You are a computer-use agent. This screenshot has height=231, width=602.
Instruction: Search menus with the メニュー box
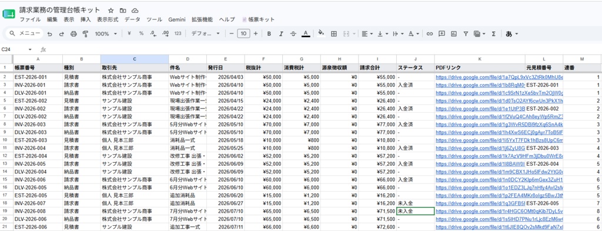point(25,34)
